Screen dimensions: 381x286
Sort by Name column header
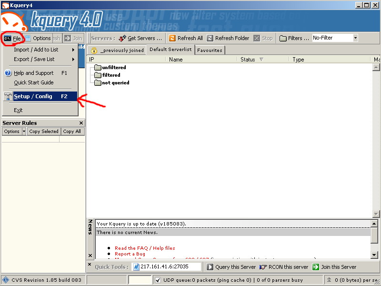tap(201, 59)
